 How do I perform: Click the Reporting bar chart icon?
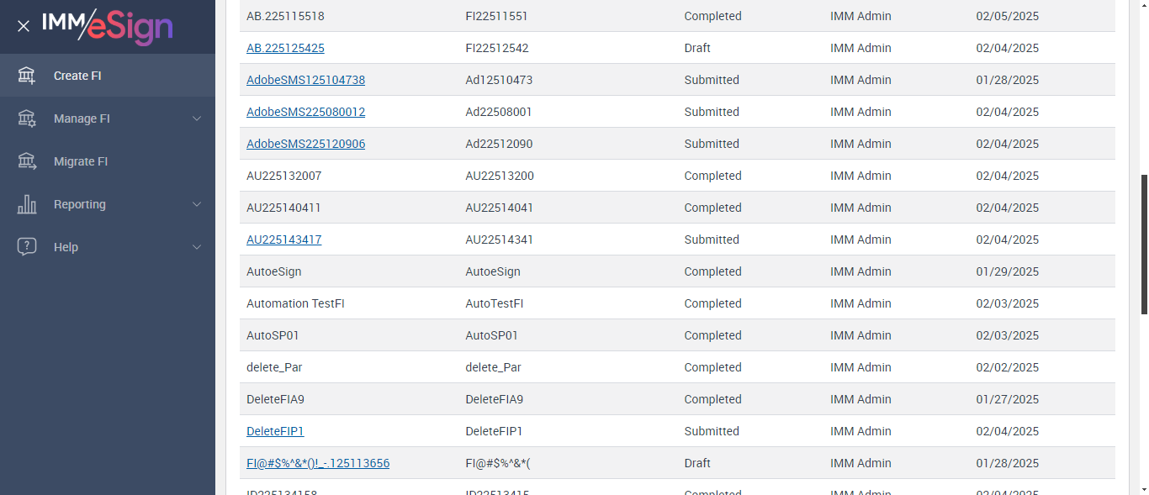pyautogui.click(x=27, y=204)
